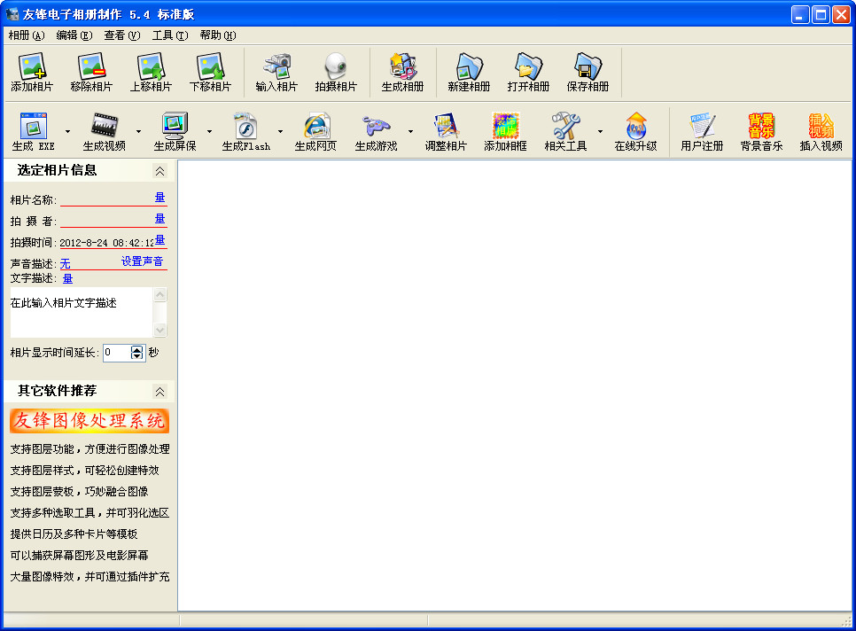Click the 量 link beside 拍摄时间
The image size is (856, 631).
(160, 240)
